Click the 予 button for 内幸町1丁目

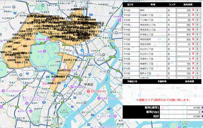198,59
